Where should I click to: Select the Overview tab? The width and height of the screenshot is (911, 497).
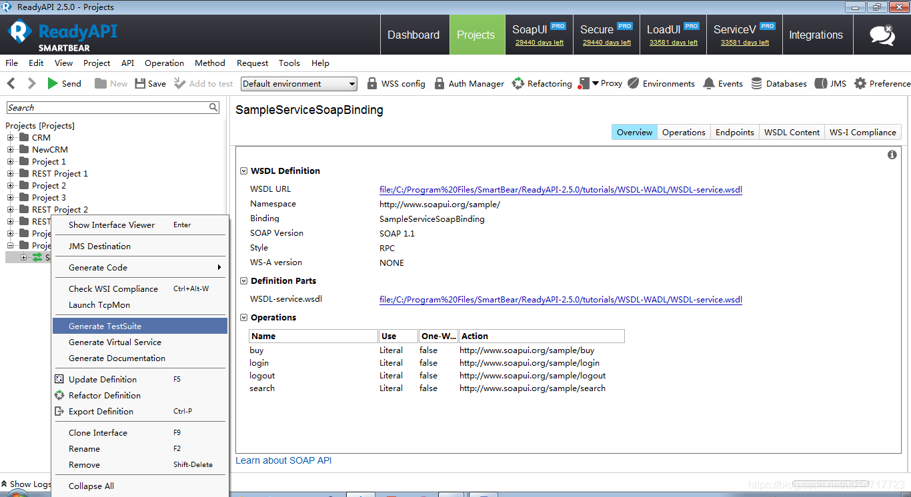[x=634, y=132]
